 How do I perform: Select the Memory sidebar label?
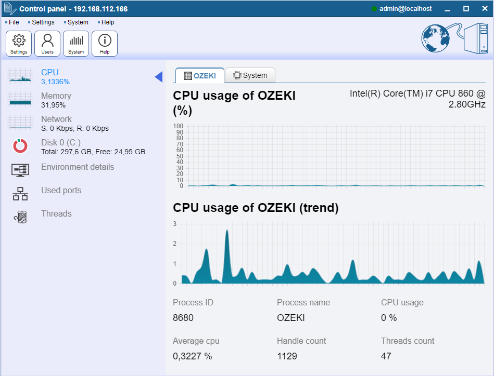tap(56, 96)
